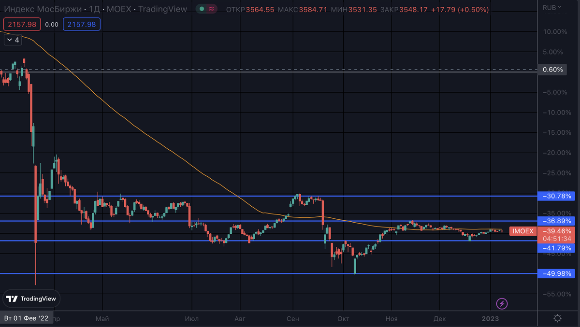Click the 2023 label on the time axis
The width and height of the screenshot is (580, 327).
(x=491, y=319)
